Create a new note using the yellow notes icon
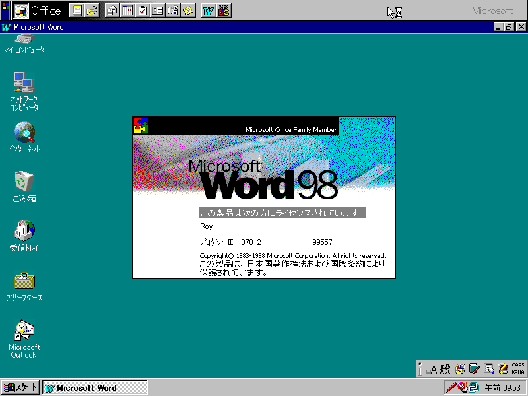 click(187, 11)
